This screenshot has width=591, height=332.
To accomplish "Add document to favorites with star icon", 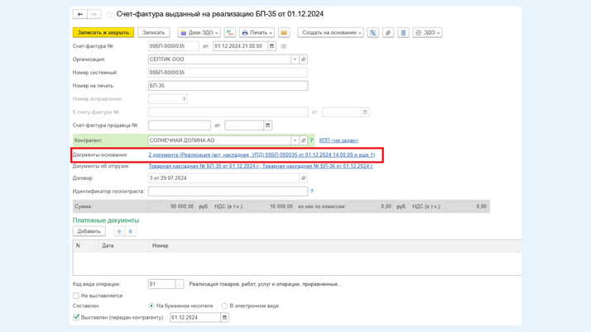I will pos(109,14).
